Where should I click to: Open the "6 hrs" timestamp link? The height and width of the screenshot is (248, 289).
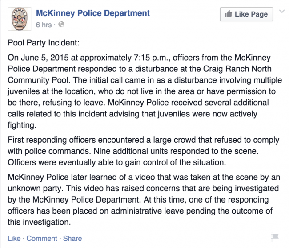(44, 25)
